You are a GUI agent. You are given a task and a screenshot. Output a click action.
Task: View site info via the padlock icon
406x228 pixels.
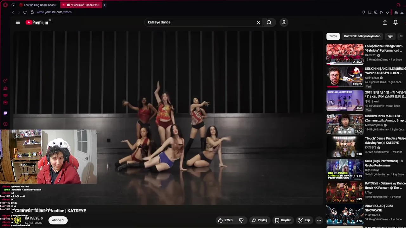pyautogui.click(x=32, y=12)
